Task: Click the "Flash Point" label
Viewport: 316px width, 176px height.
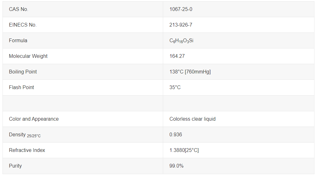Action: click(x=21, y=88)
